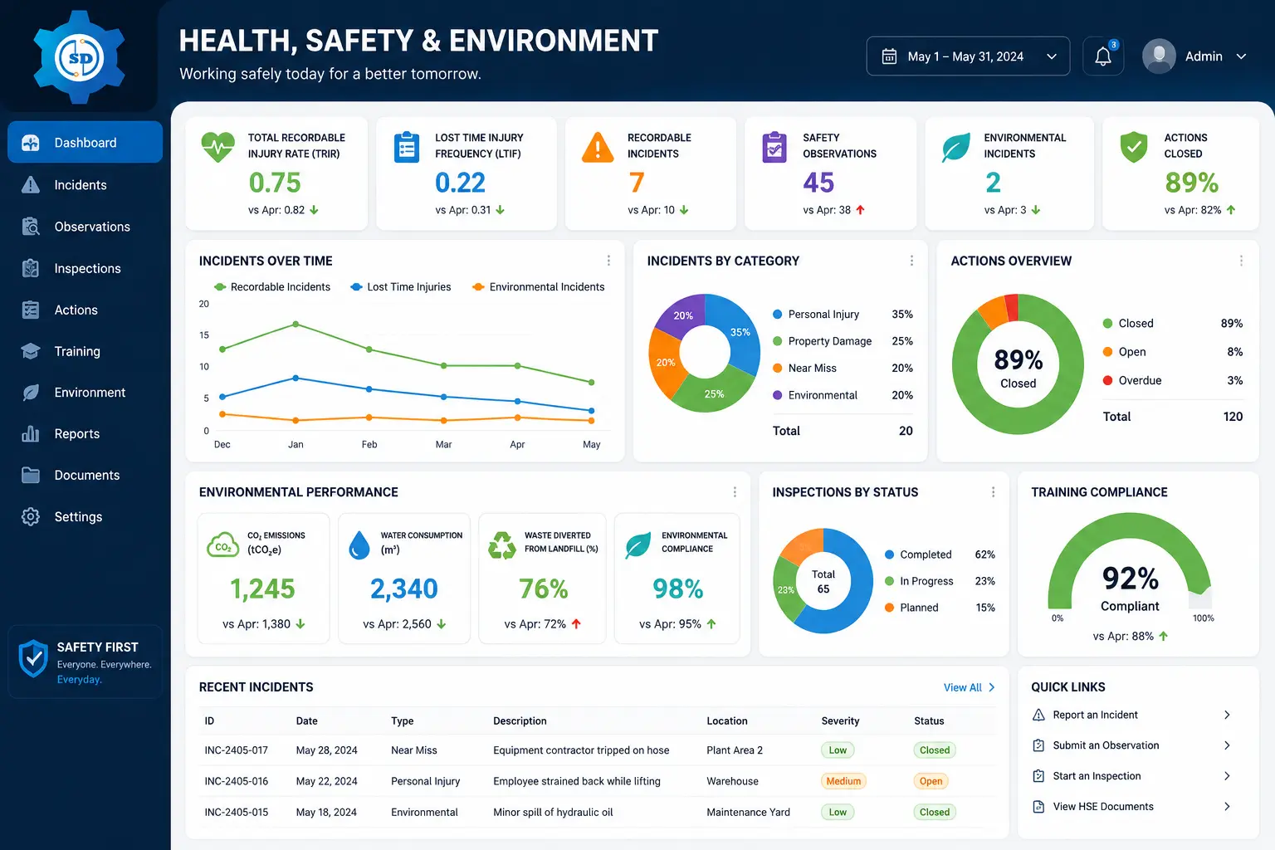The image size is (1275, 850).
Task: Click the Safety First shield badge icon
Action: pyautogui.click(x=33, y=659)
